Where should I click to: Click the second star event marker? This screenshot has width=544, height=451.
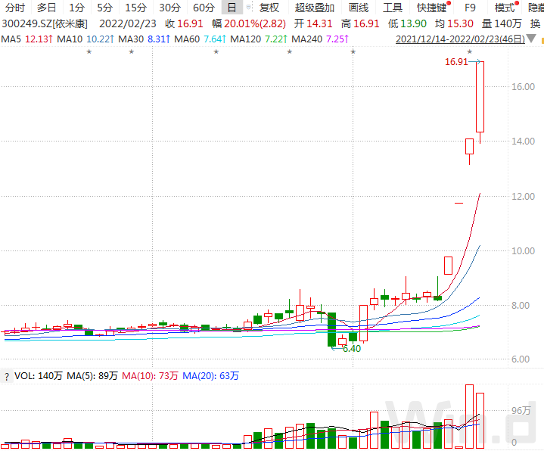tap(132, 51)
